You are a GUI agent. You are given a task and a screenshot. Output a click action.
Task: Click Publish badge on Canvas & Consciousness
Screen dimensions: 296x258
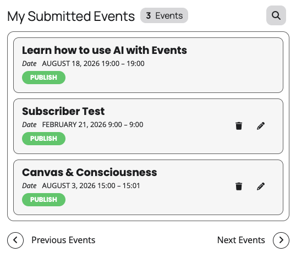coord(43,200)
